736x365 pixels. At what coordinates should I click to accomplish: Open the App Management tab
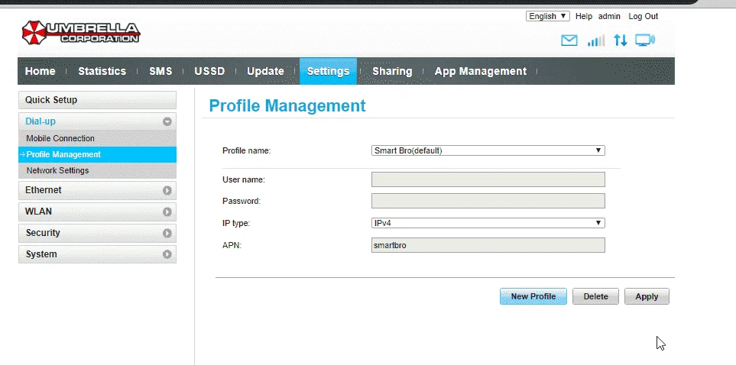click(x=480, y=71)
